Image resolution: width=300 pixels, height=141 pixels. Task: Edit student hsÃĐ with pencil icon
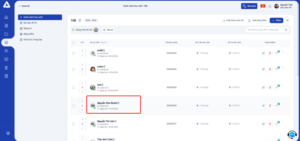coord(263,53)
